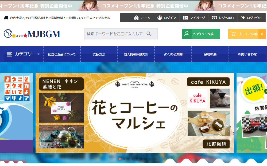267x166 pixels.
Task: Click the cafe KIKUYA label
Action: [208, 82]
